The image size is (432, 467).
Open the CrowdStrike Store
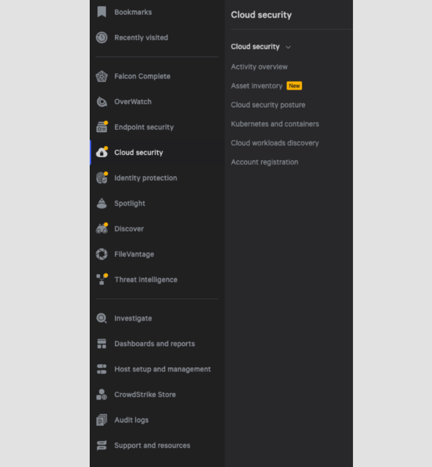(x=145, y=394)
